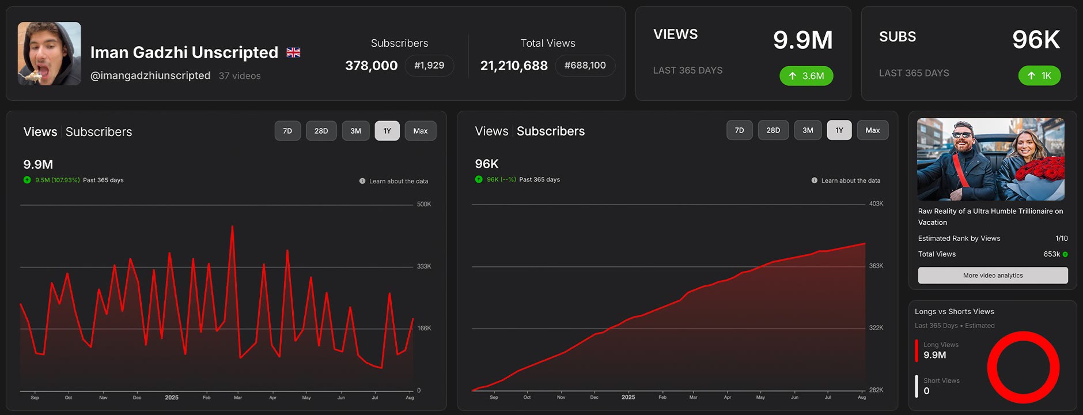Open the video thumbnail of Ultra Humble Trillionaire

coord(991,159)
